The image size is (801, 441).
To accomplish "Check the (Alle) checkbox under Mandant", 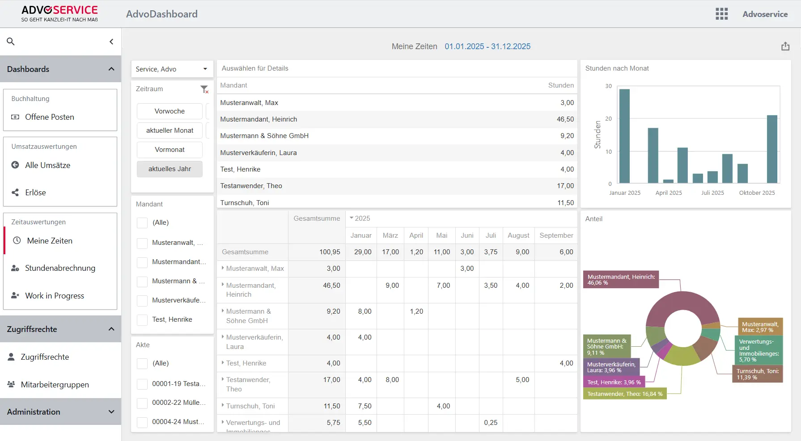I will point(142,223).
